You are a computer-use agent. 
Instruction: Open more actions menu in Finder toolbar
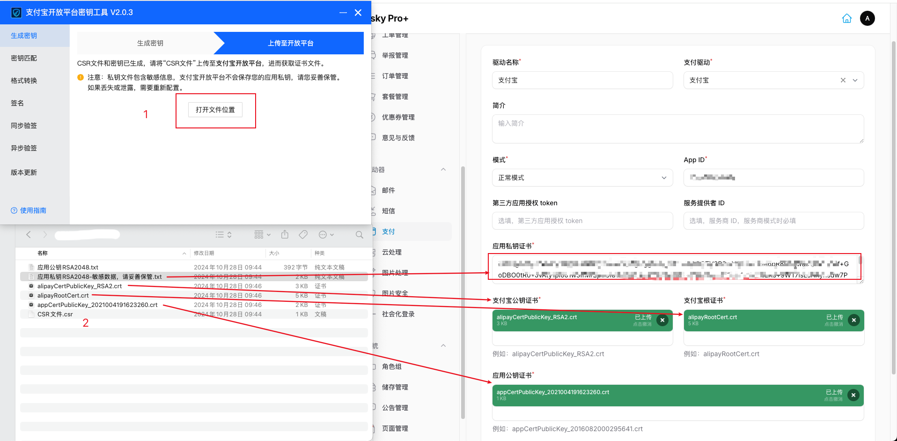click(x=326, y=235)
